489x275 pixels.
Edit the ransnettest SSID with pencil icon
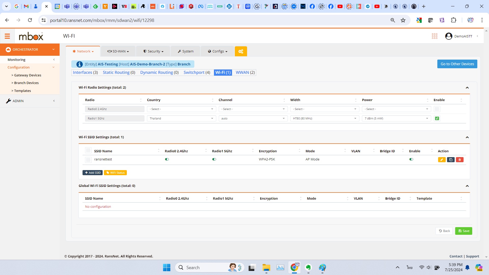(x=442, y=160)
